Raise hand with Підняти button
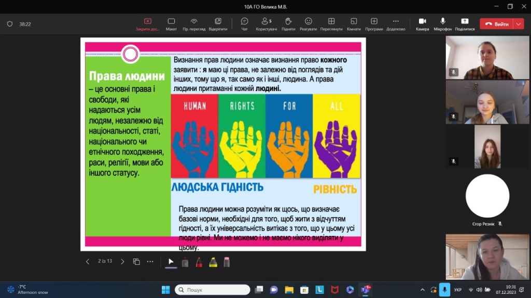The height and width of the screenshot is (298, 531). coord(288,24)
